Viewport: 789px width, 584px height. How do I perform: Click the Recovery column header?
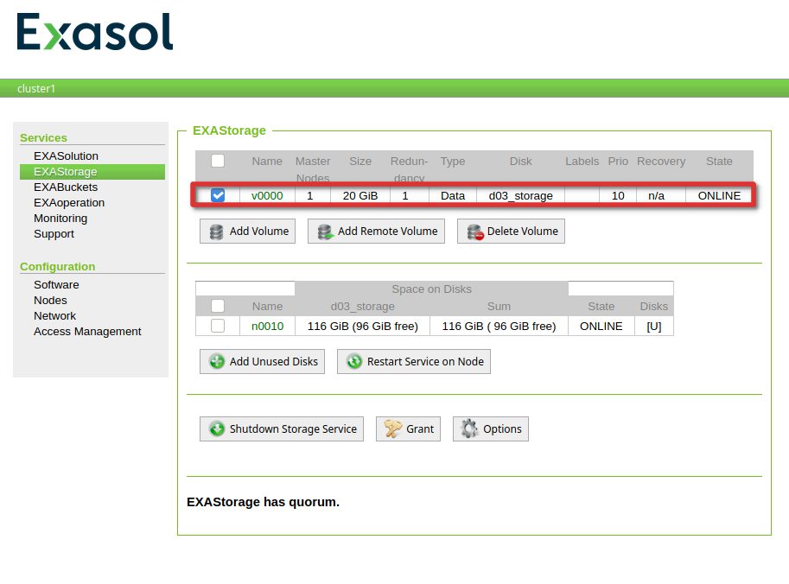pos(661,162)
